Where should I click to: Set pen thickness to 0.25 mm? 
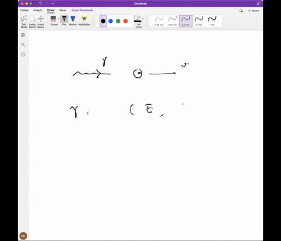159,21
